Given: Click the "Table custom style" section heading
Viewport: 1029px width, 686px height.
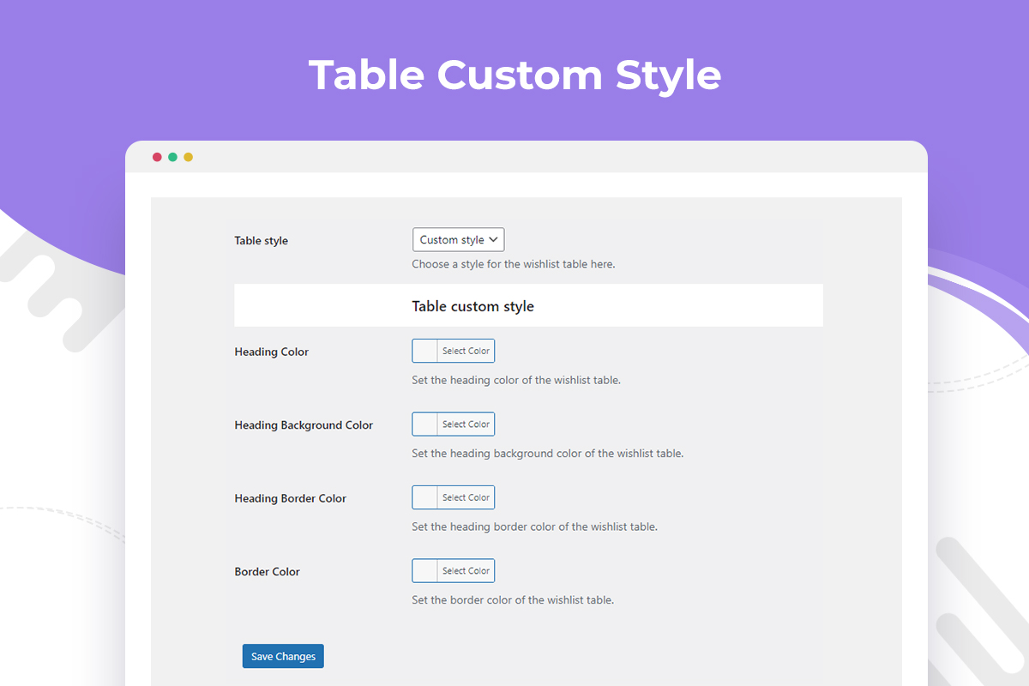Looking at the screenshot, I should point(472,306).
